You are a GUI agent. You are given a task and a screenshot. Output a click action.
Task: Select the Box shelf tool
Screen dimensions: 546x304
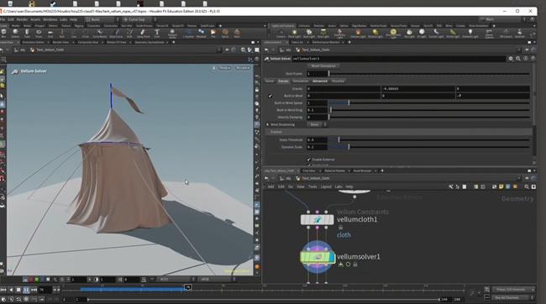(x=4, y=33)
